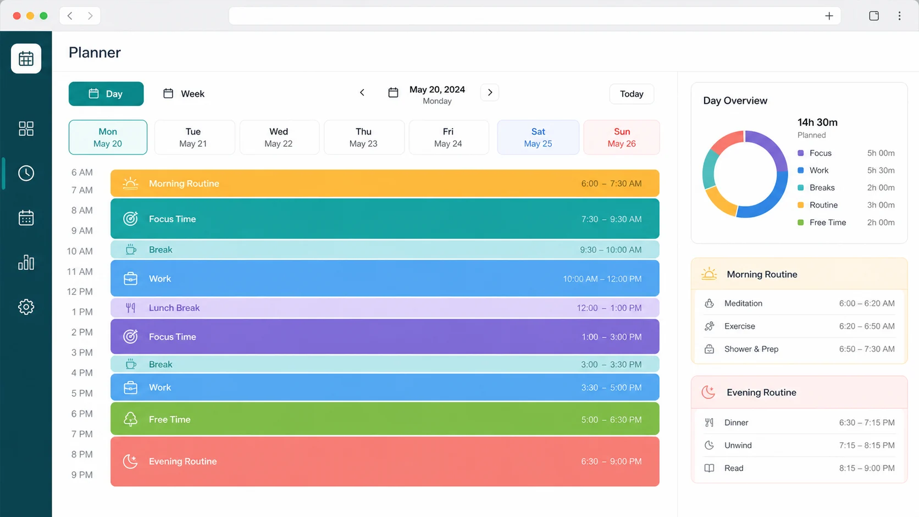The image size is (919, 517).
Task: Select the Wed May 22 day tab
Action: pos(279,137)
